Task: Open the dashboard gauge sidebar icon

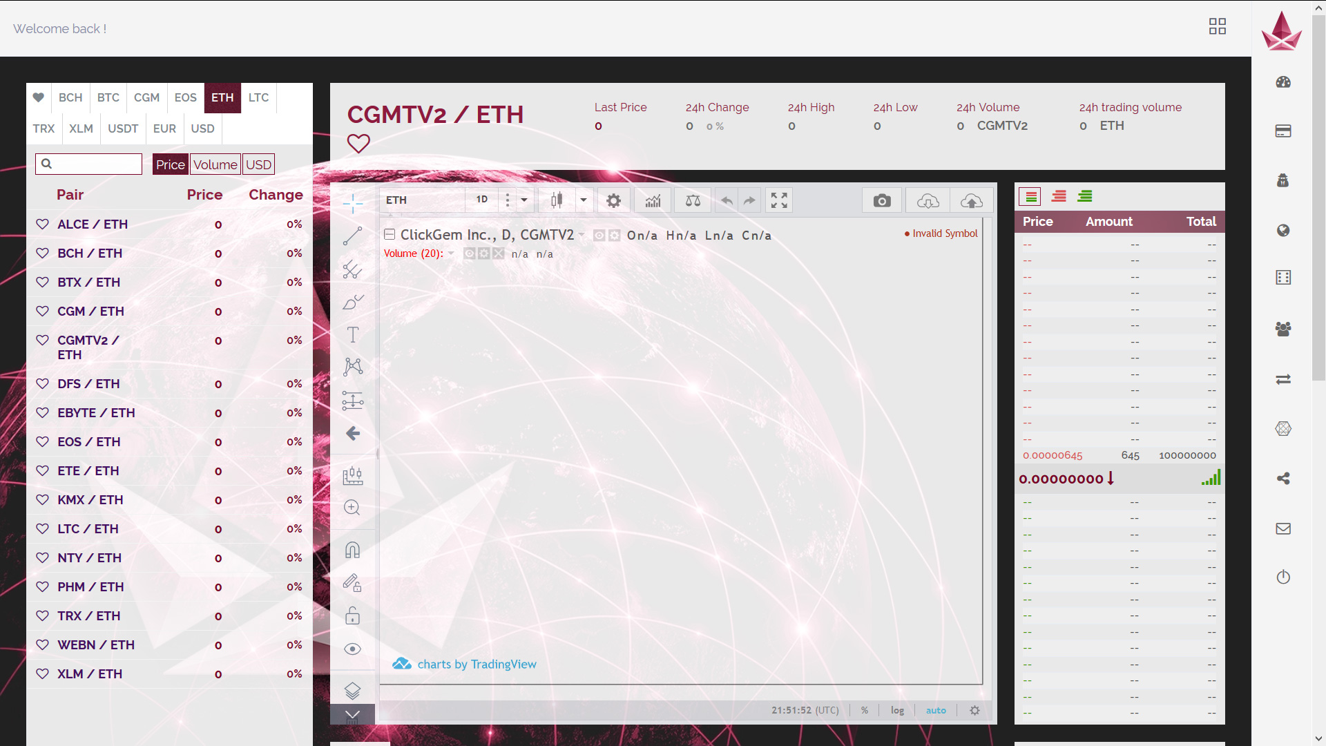Action: [1283, 82]
